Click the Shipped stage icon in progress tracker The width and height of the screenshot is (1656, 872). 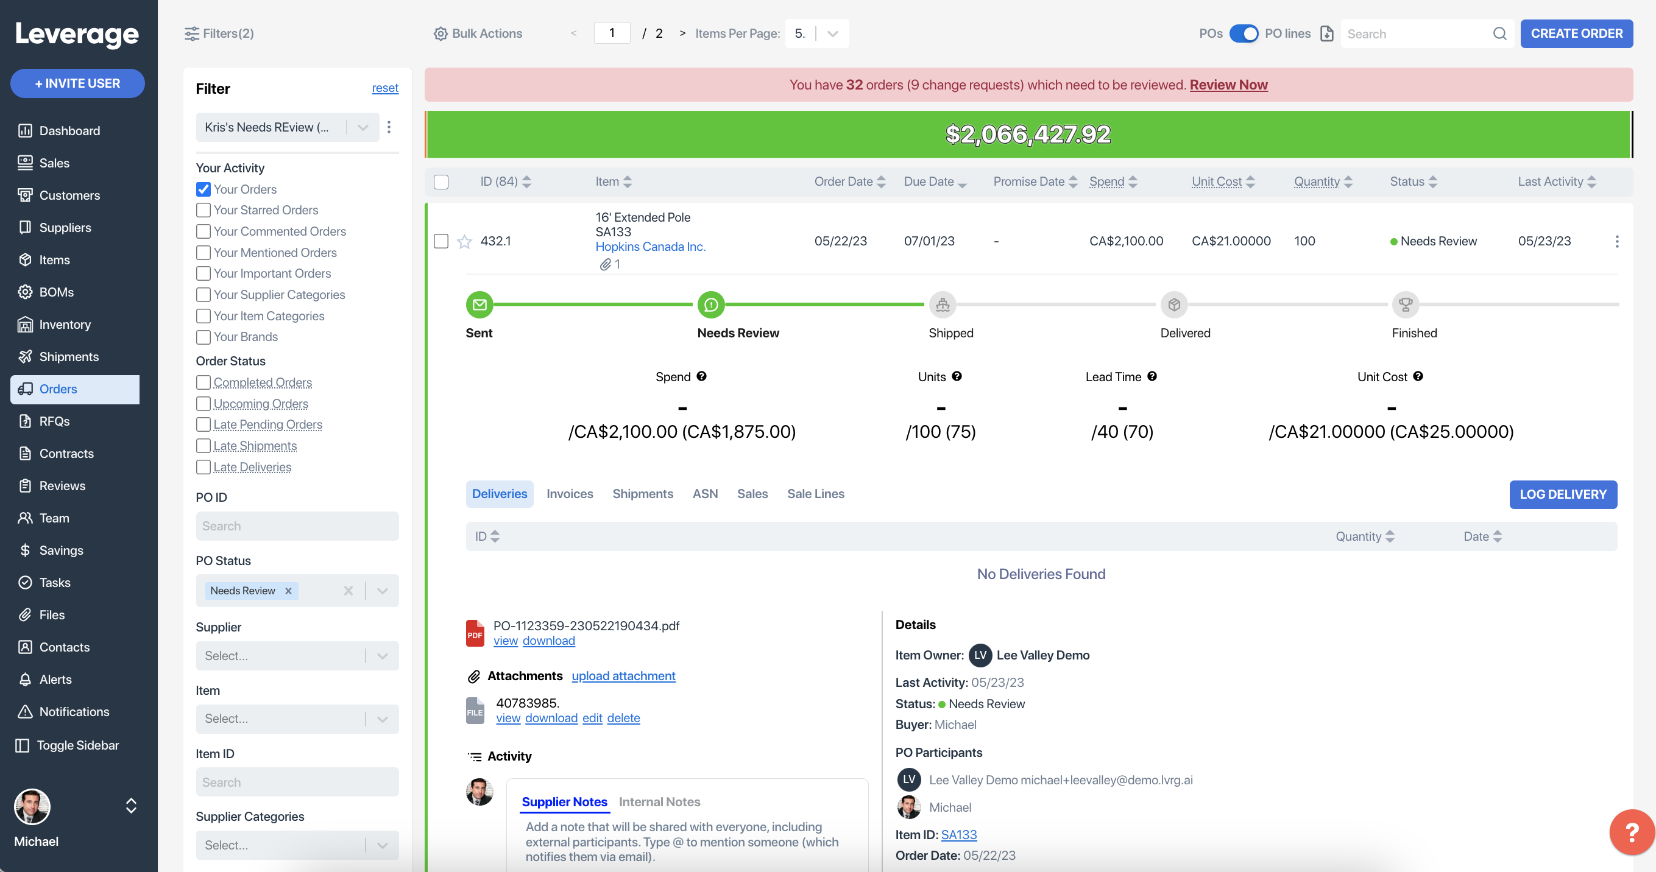[943, 304]
